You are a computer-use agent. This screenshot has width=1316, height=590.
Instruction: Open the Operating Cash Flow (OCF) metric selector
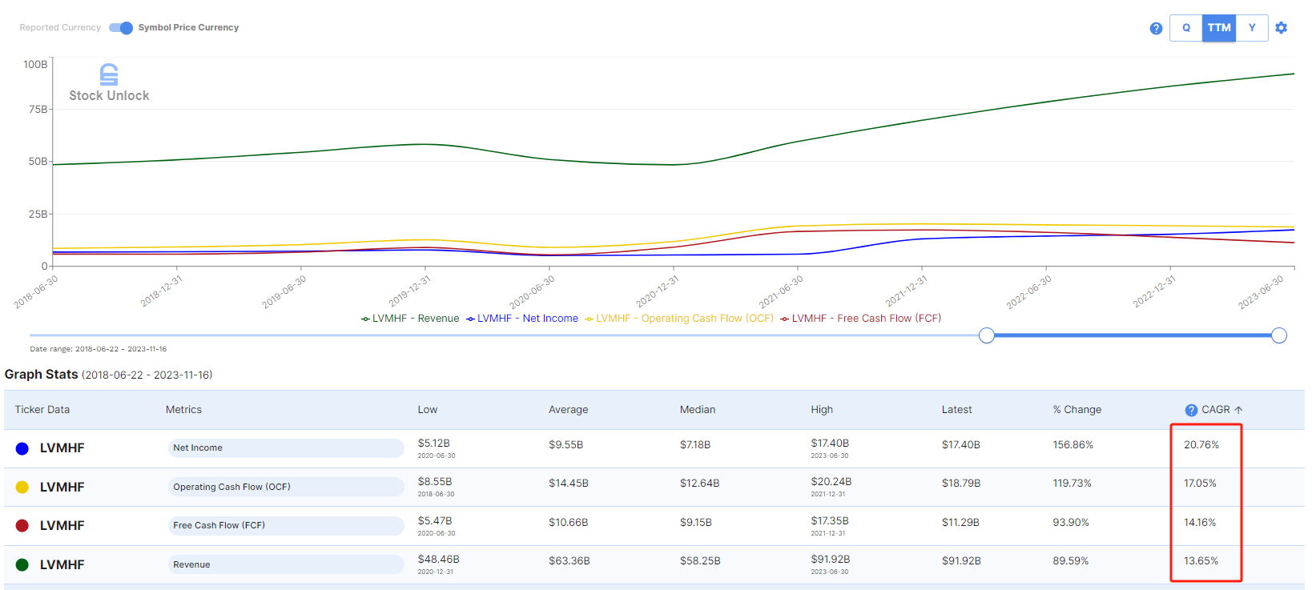click(286, 487)
